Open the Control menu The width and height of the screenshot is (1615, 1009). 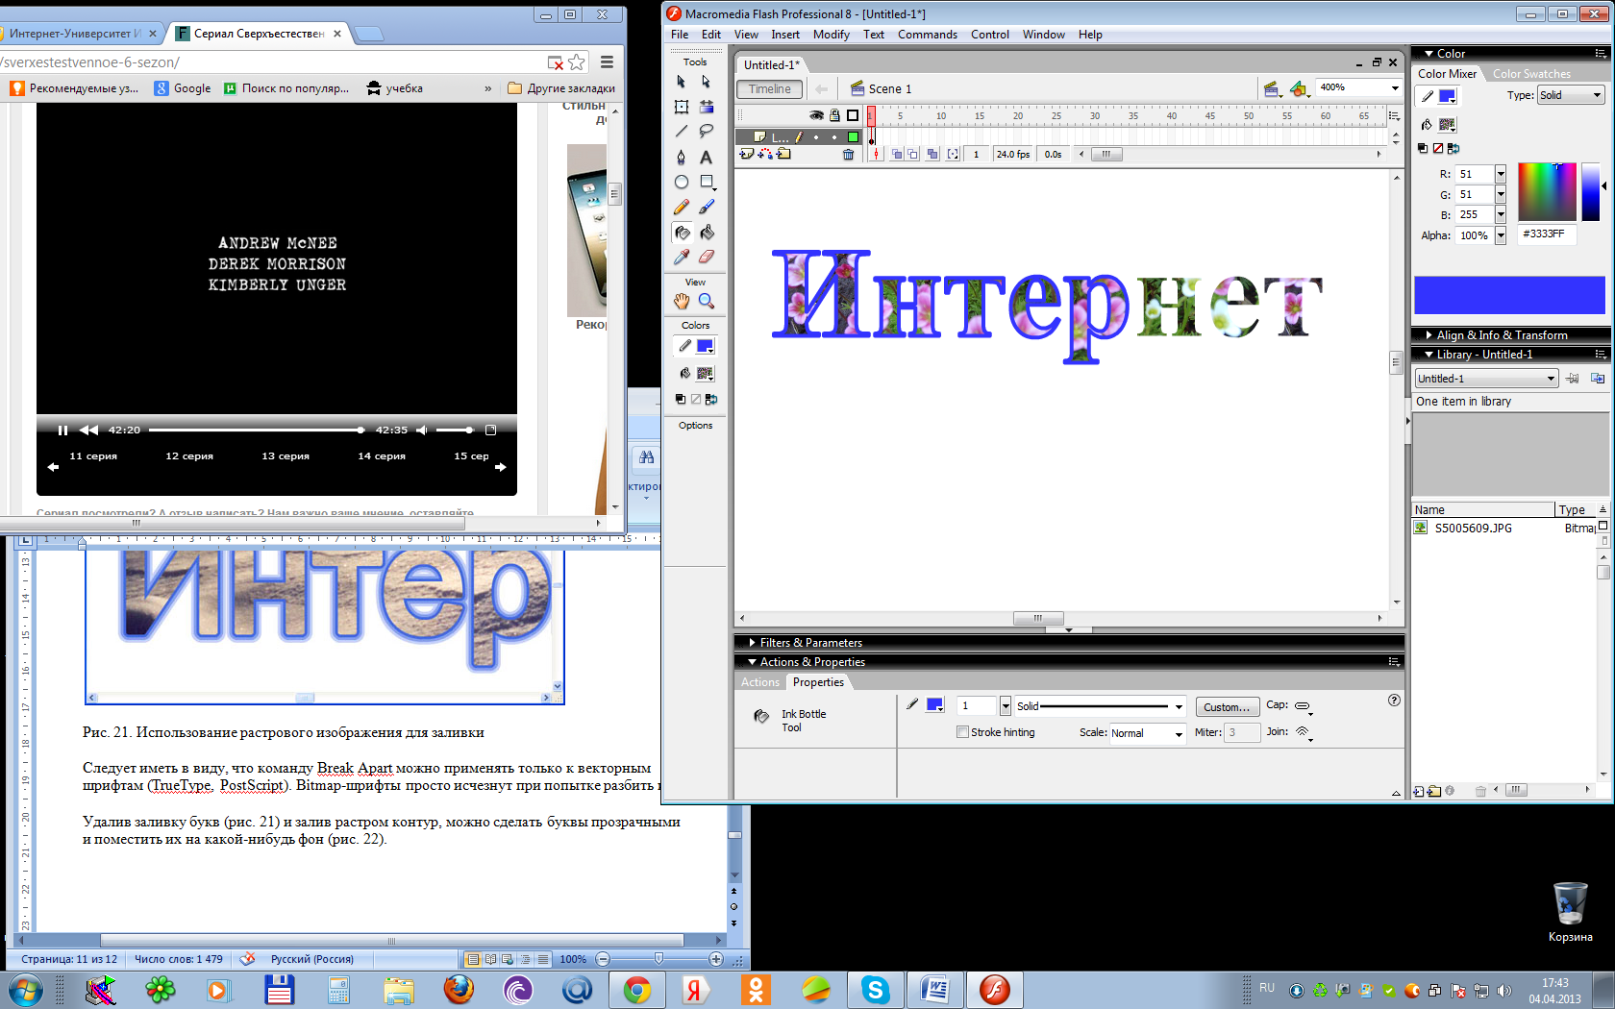click(x=989, y=35)
